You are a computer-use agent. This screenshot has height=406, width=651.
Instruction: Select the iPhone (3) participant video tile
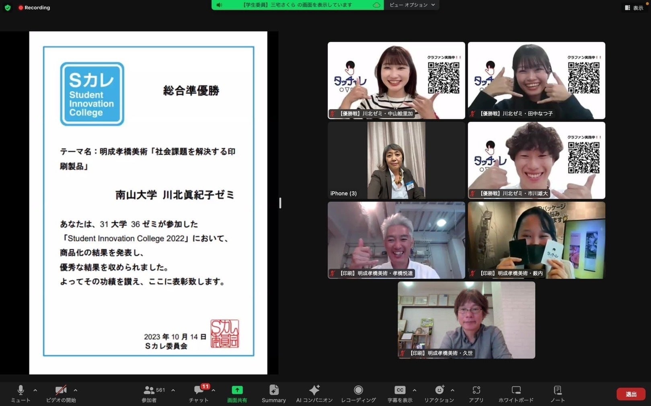[396, 160]
